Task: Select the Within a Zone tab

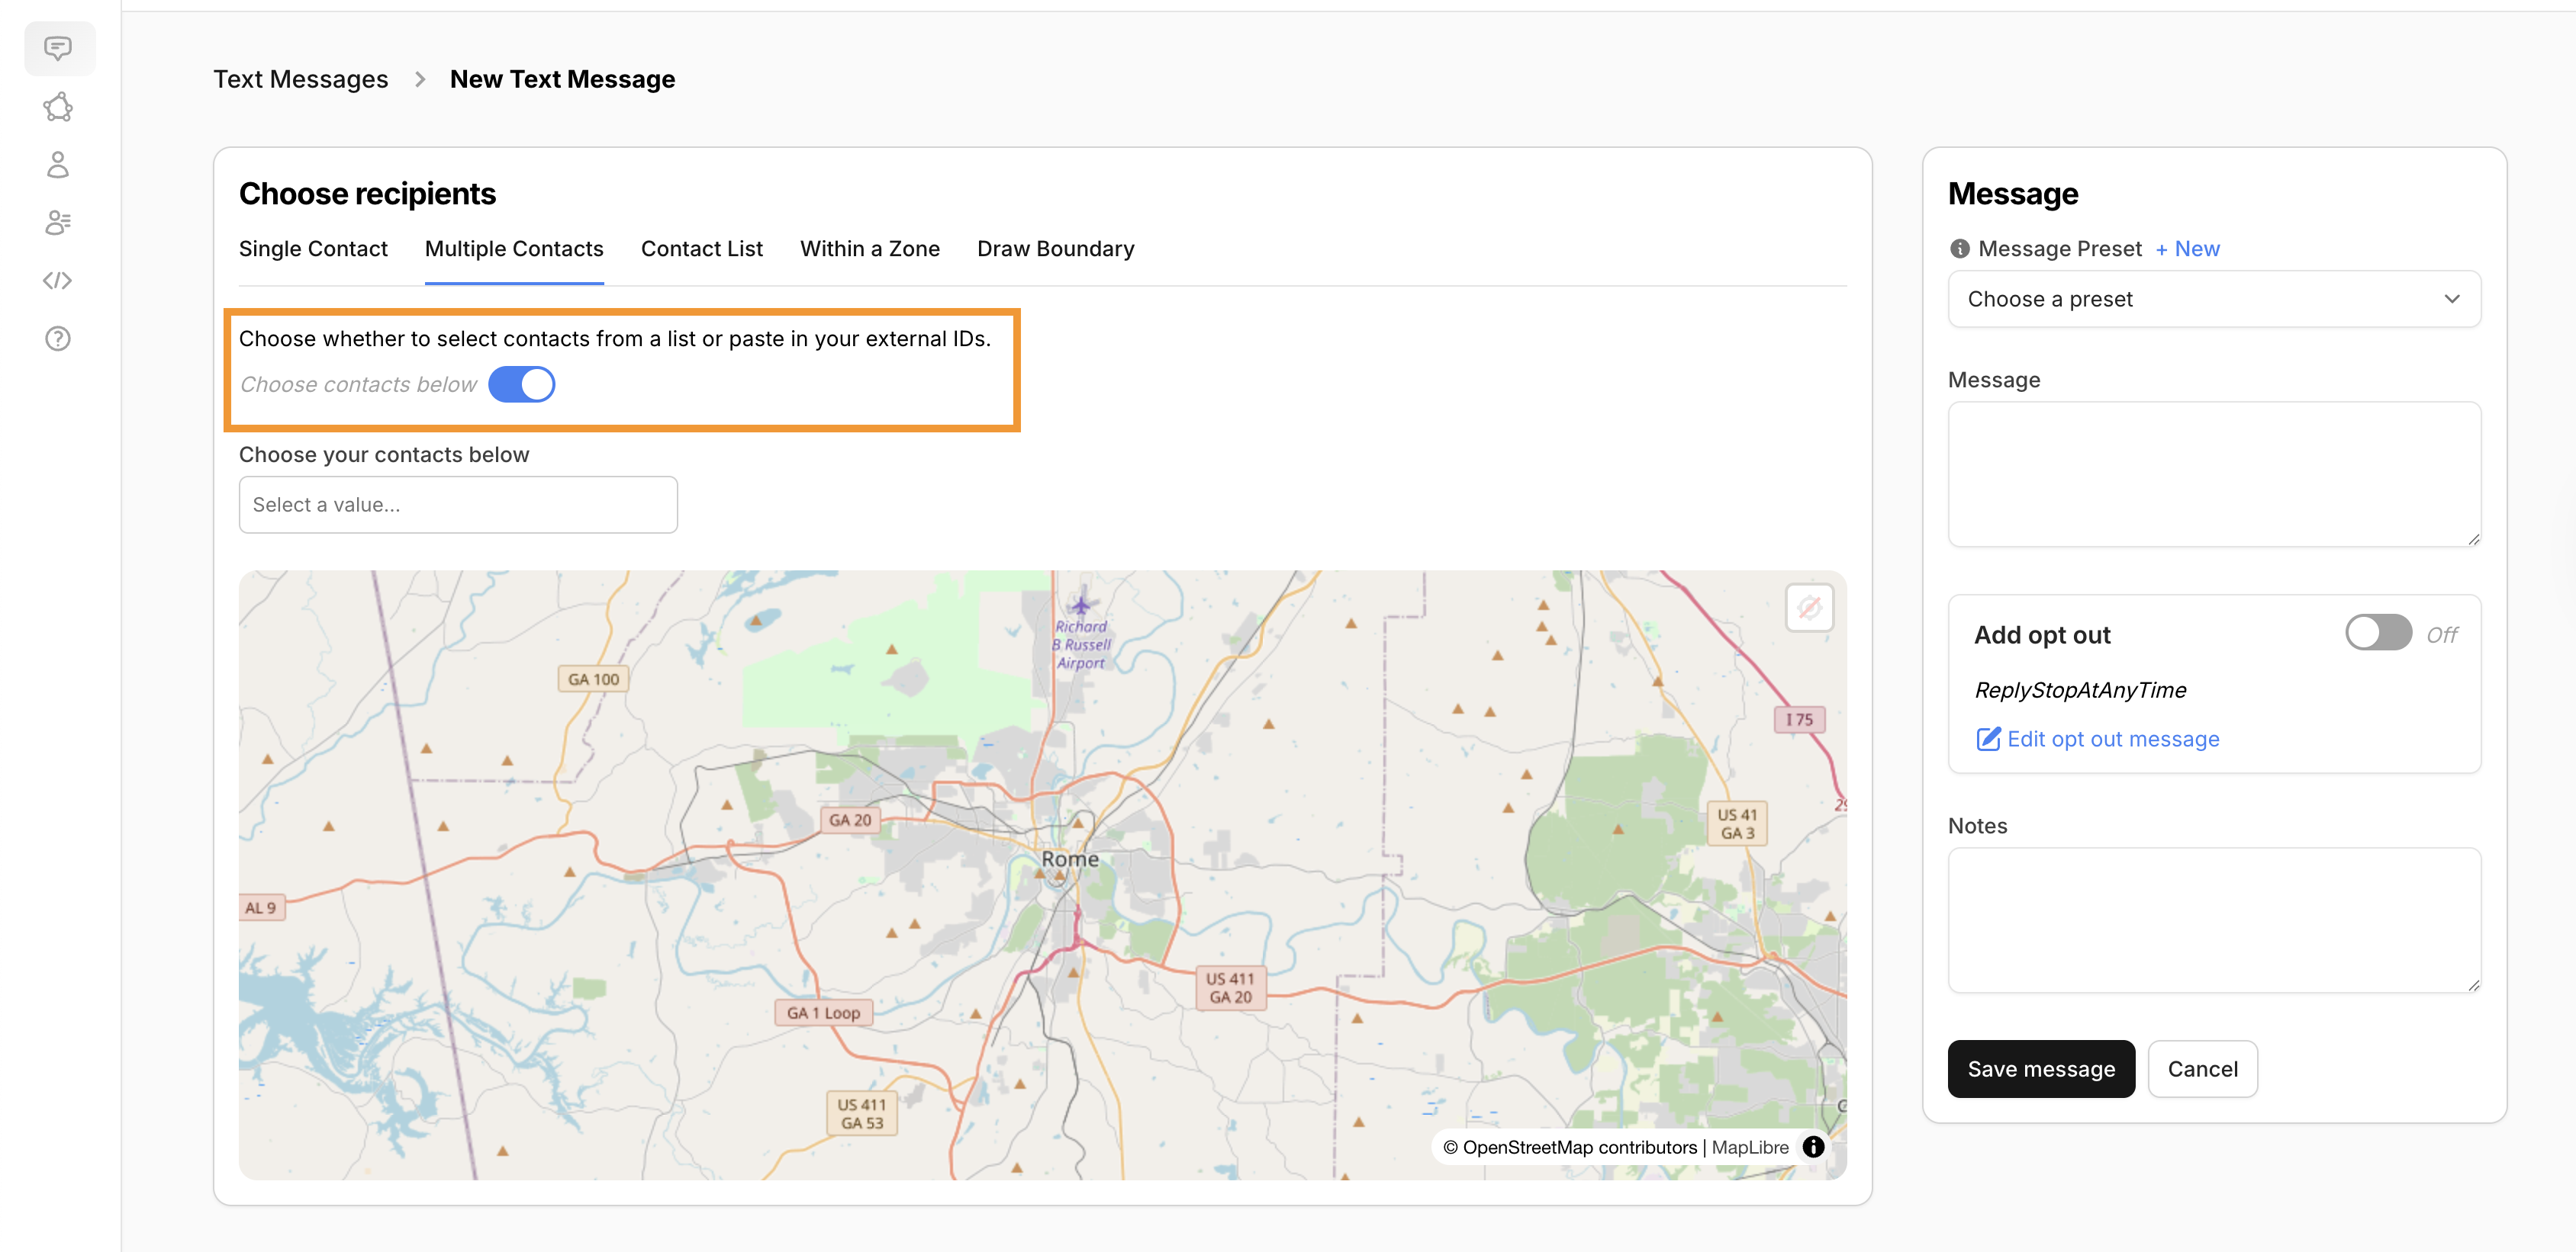Action: pyautogui.click(x=869, y=249)
